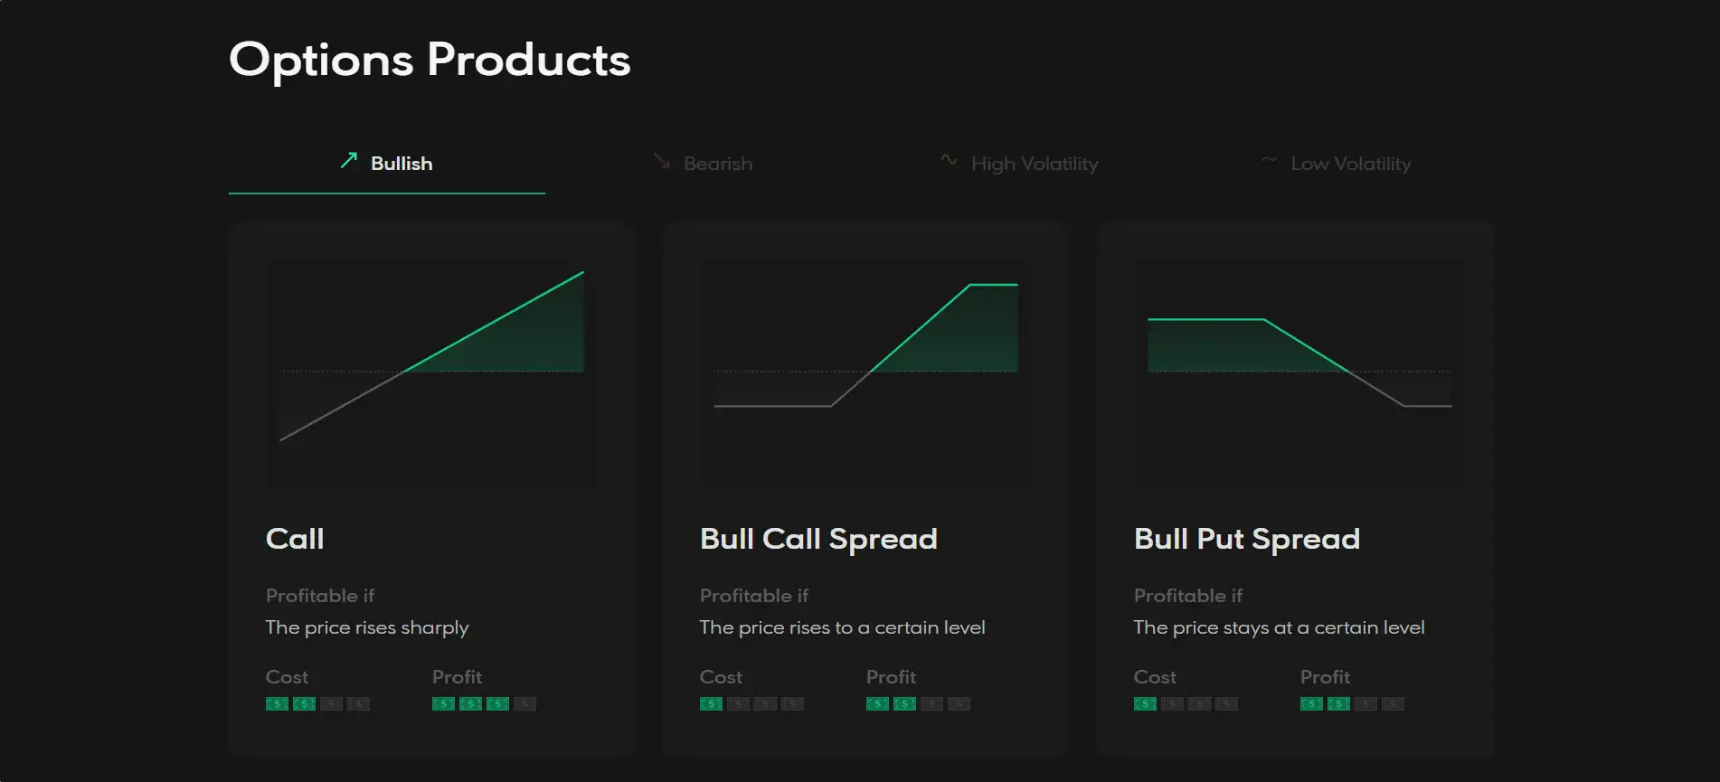Click the Call cost money icons
The image size is (1720, 782).
(317, 703)
